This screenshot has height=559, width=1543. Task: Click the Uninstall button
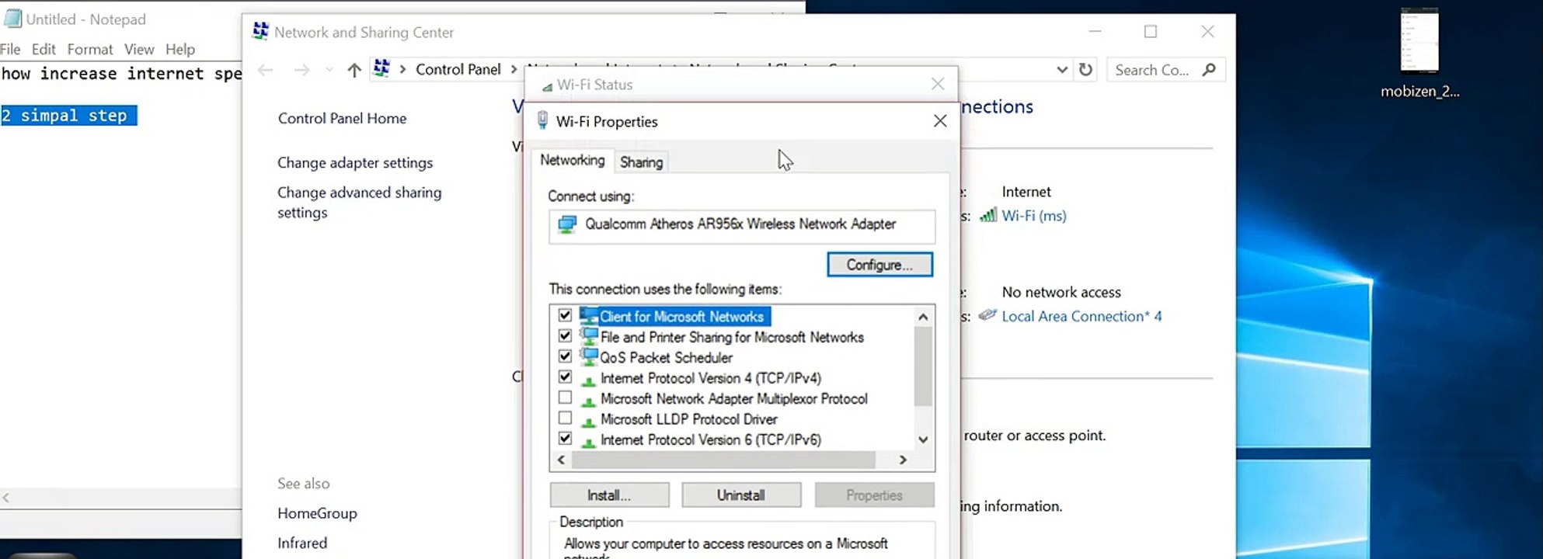click(741, 495)
